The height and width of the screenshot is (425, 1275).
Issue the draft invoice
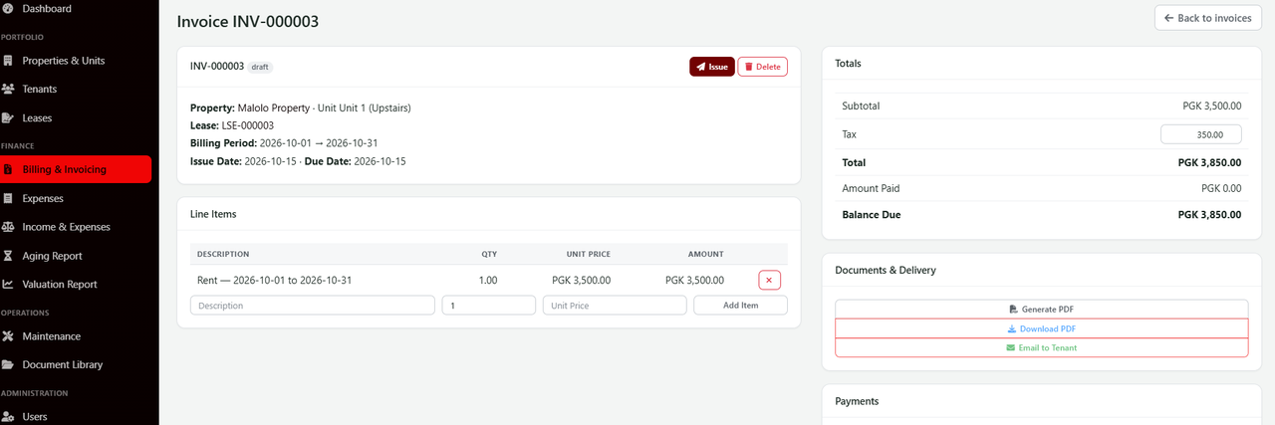coord(712,67)
